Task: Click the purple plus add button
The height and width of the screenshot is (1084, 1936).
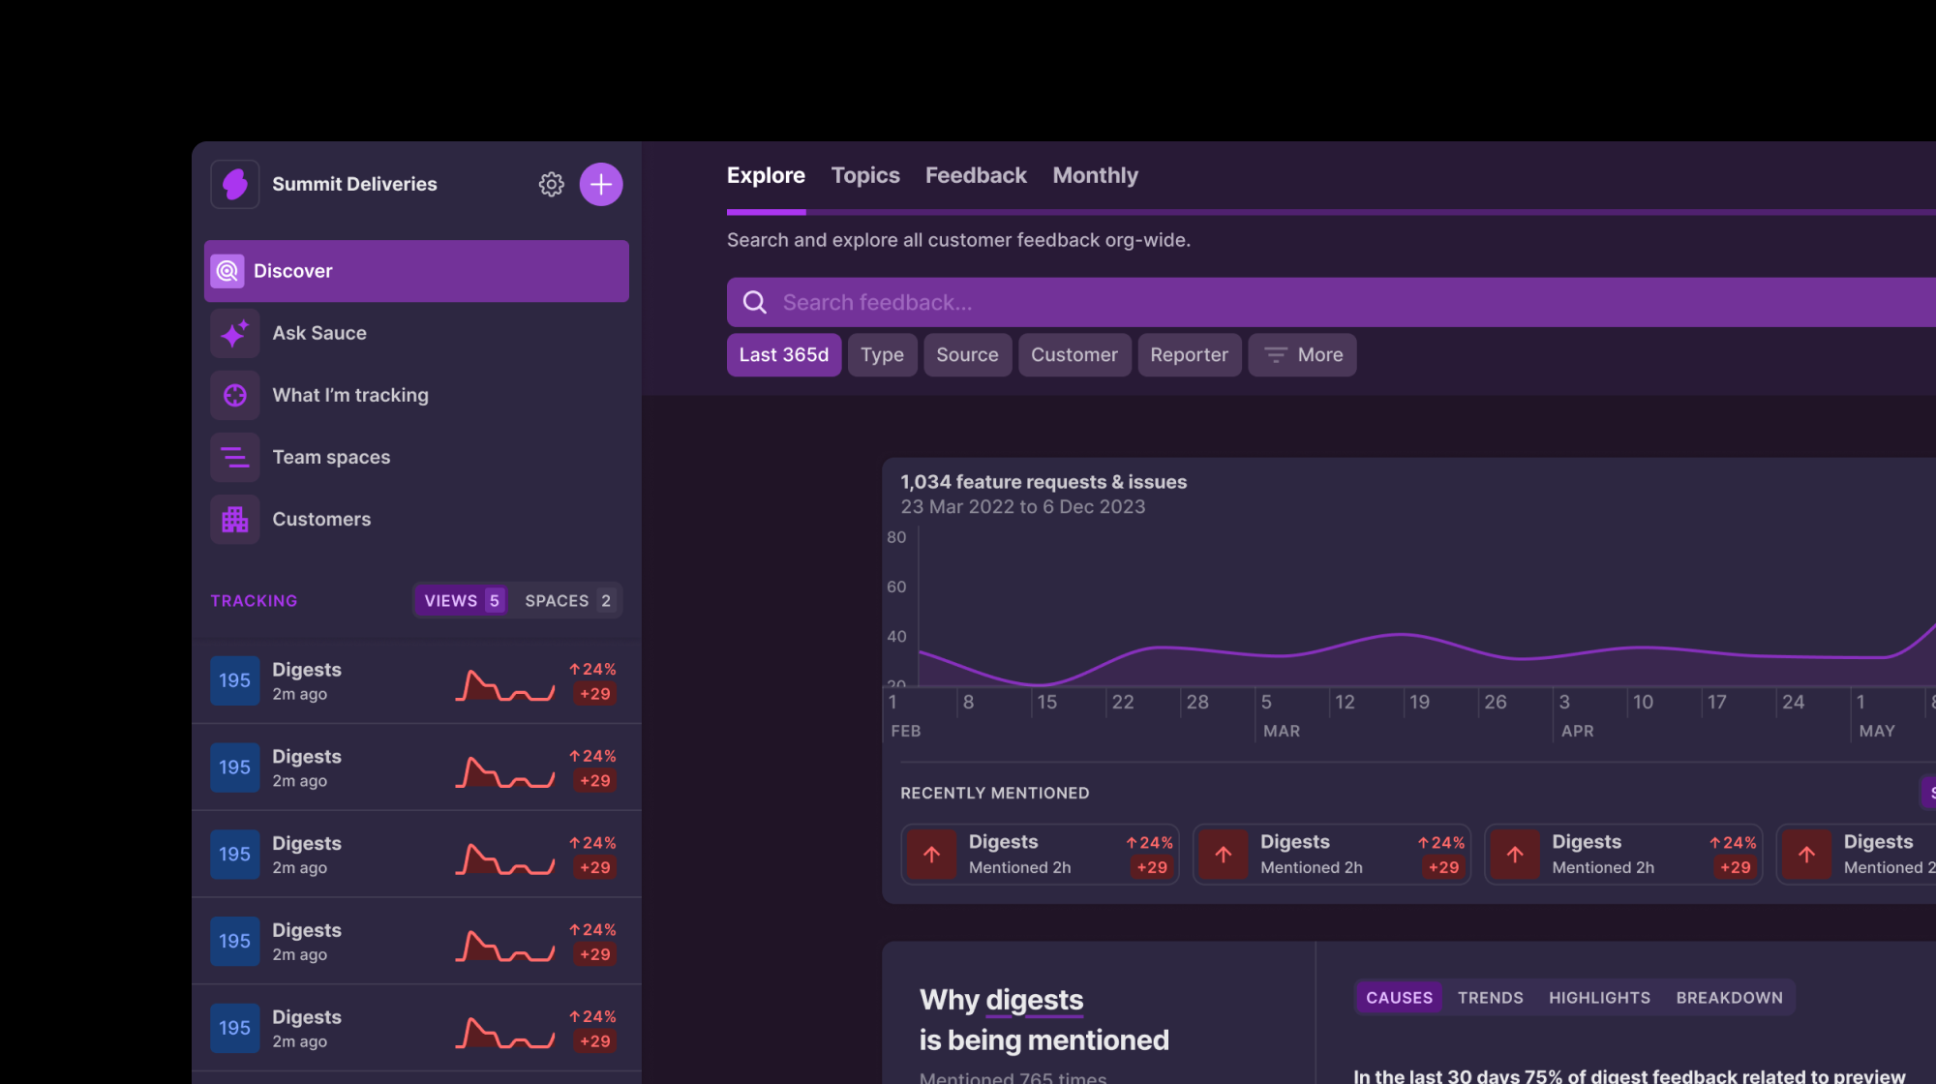Action: 600,184
